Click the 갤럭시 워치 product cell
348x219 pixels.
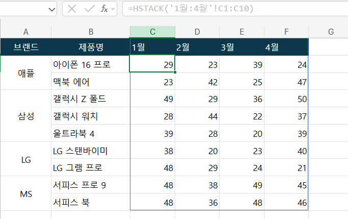click(91, 116)
